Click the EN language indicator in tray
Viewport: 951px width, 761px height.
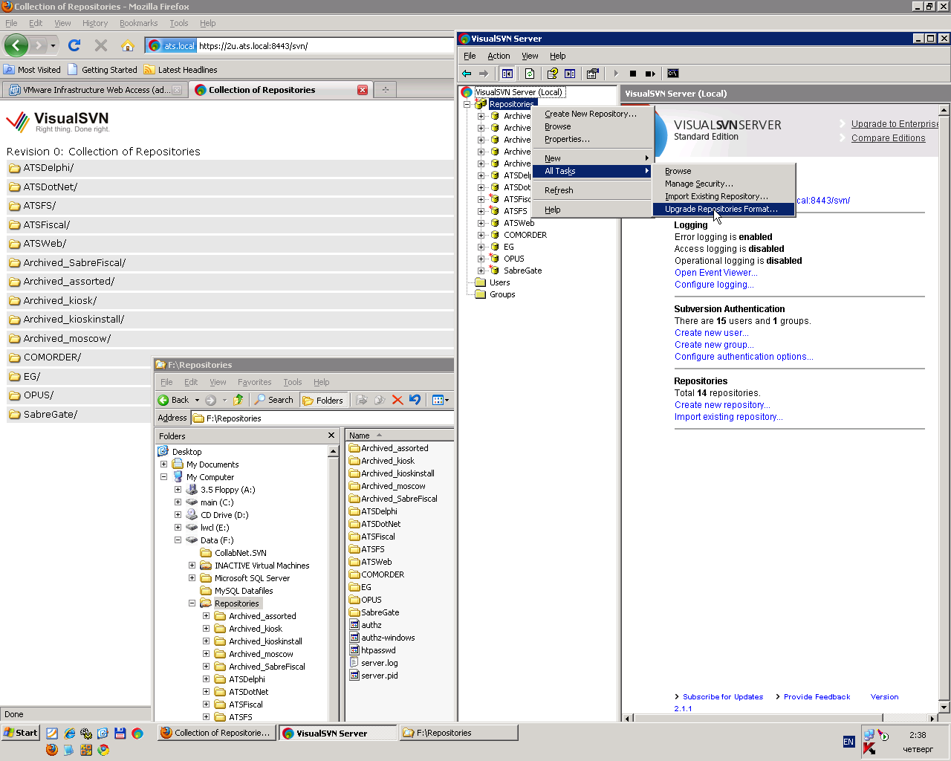848,742
